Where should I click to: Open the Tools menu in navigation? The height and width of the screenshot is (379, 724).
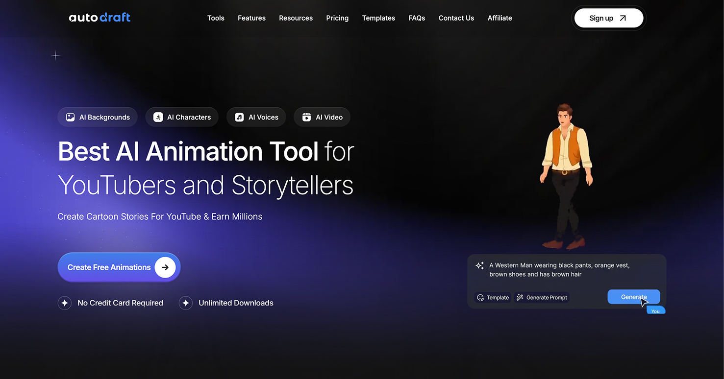point(216,18)
